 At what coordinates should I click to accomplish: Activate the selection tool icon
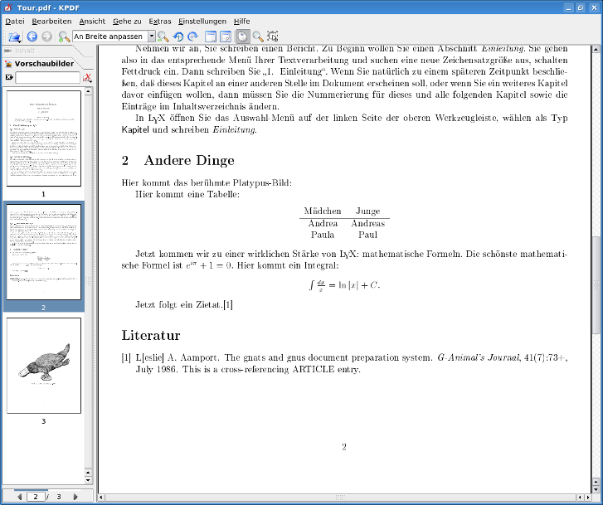(x=273, y=36)
